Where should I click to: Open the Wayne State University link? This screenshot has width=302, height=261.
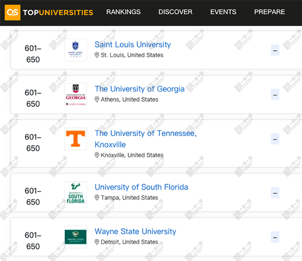tap(135, 231)
